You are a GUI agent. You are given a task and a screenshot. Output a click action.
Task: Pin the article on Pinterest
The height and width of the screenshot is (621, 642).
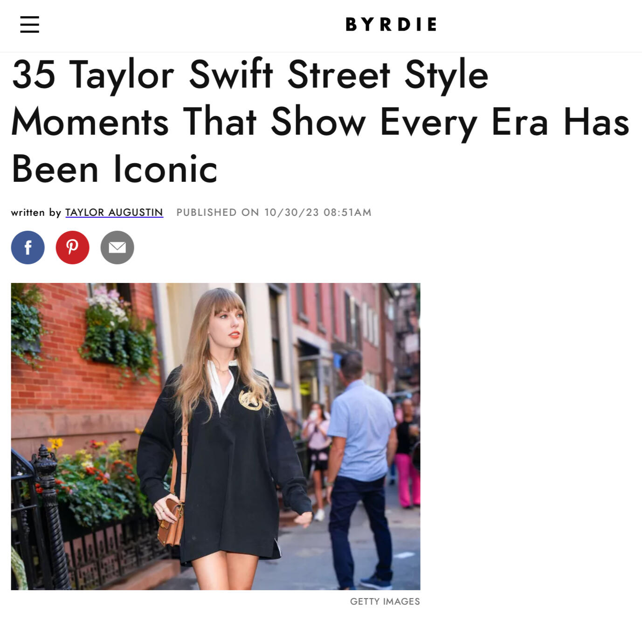[x=73, y=248]
